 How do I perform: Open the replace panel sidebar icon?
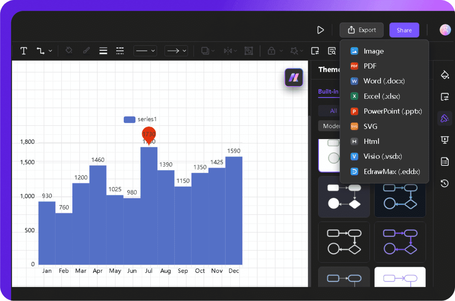[445, 97]
